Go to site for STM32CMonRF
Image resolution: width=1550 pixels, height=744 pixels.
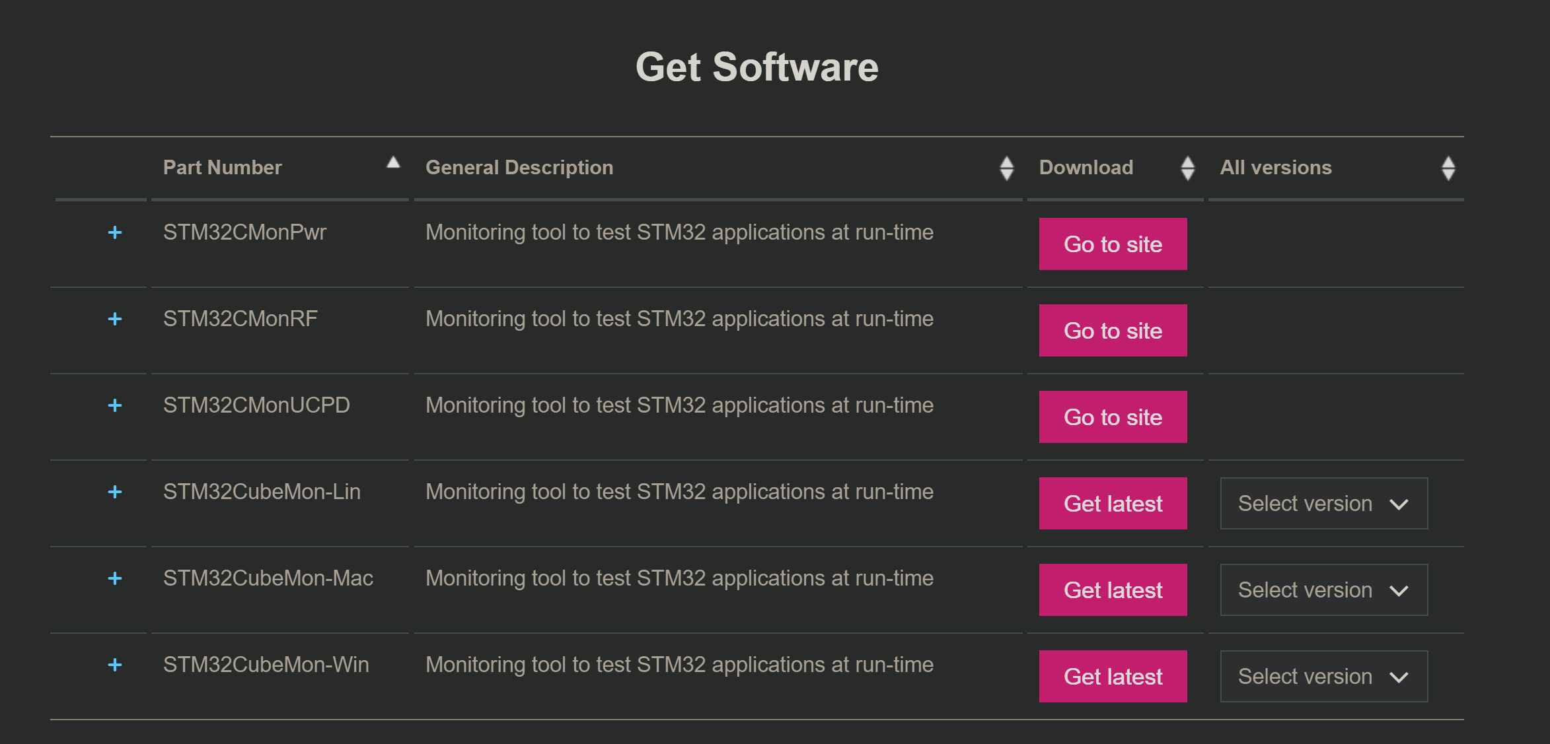[x=1113, y=331]
